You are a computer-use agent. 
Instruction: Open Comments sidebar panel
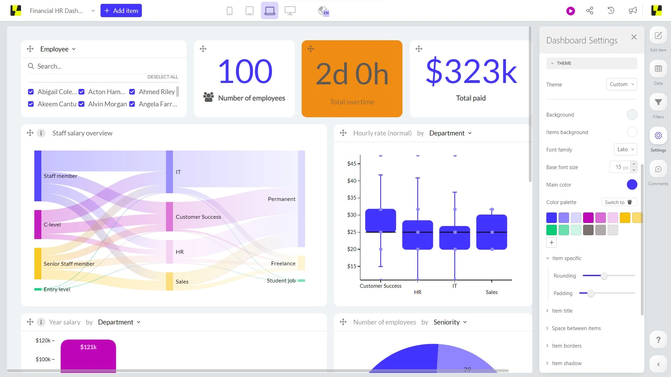pyautogui.click(x=658, y=169)
